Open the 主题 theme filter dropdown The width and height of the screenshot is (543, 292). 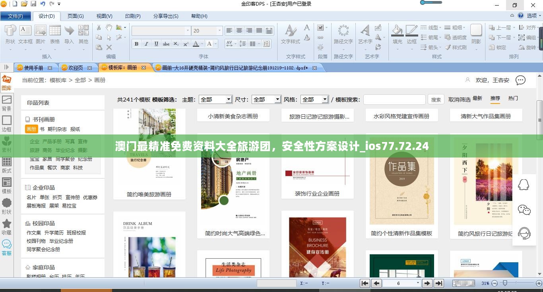click(215, 100)
